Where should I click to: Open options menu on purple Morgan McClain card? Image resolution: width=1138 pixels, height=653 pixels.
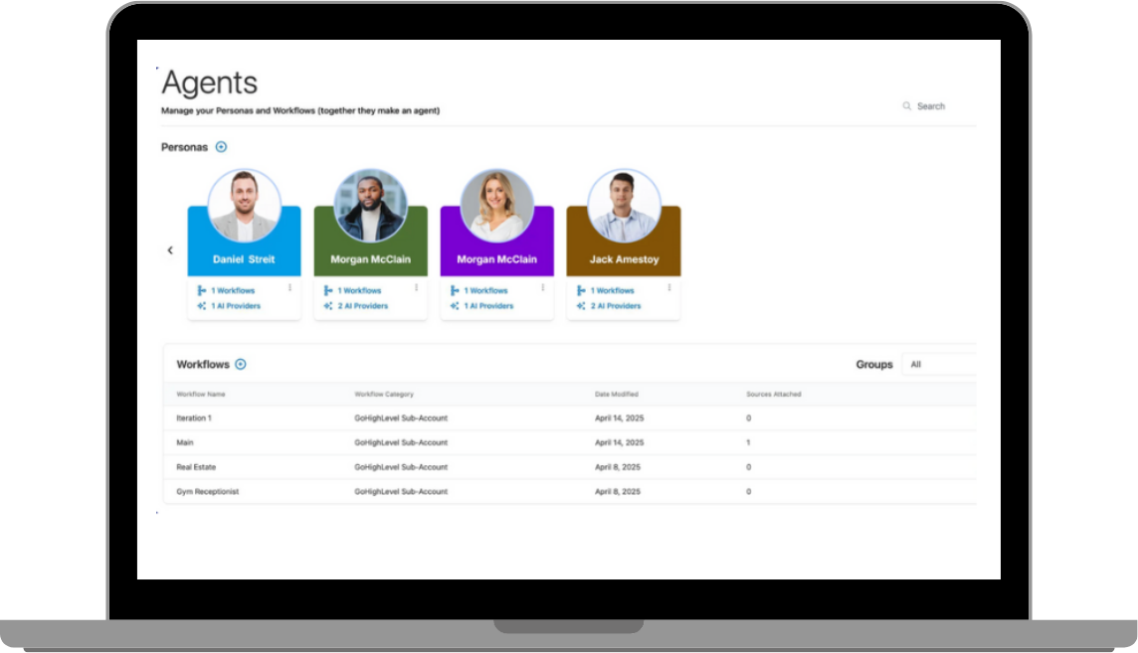tap(543, 288)
